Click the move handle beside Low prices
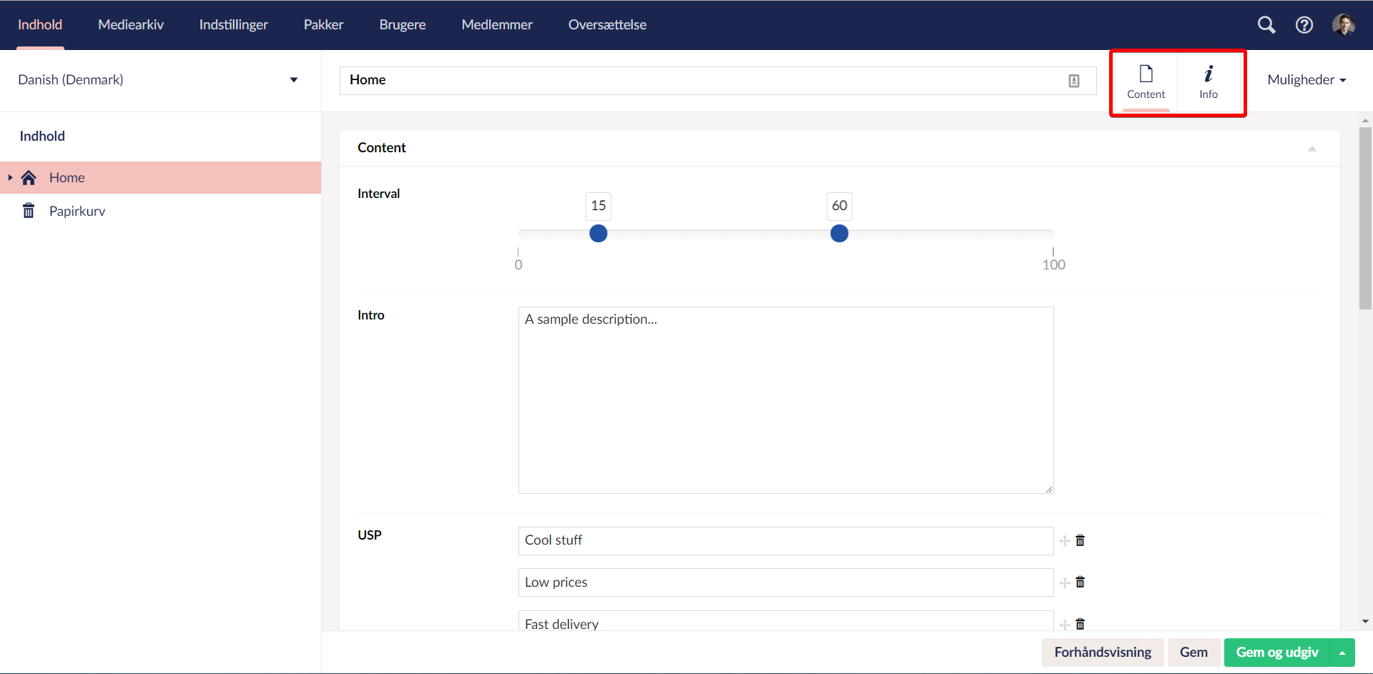The width and height of the screenshot is (1373, 674). click(x=1065, y=582)
